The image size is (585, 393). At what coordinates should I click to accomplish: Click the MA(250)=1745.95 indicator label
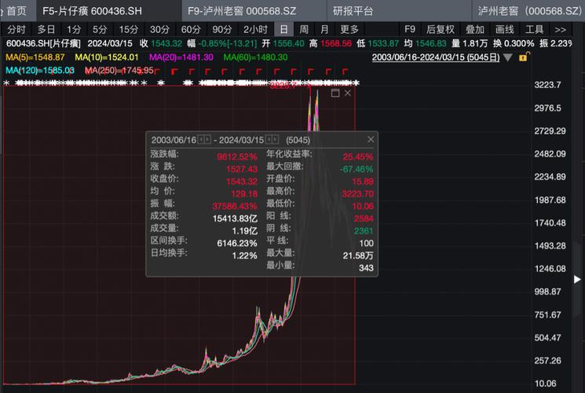pos(119,71)
